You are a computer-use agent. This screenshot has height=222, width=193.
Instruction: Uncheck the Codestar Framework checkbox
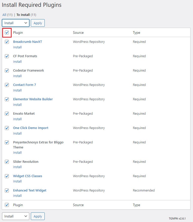coord(7,71)
